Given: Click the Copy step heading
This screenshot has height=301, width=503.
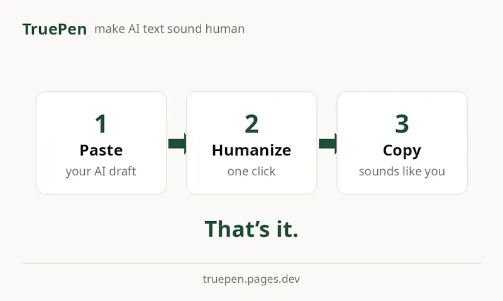Looking at the screenshot, I should point(402,151).
